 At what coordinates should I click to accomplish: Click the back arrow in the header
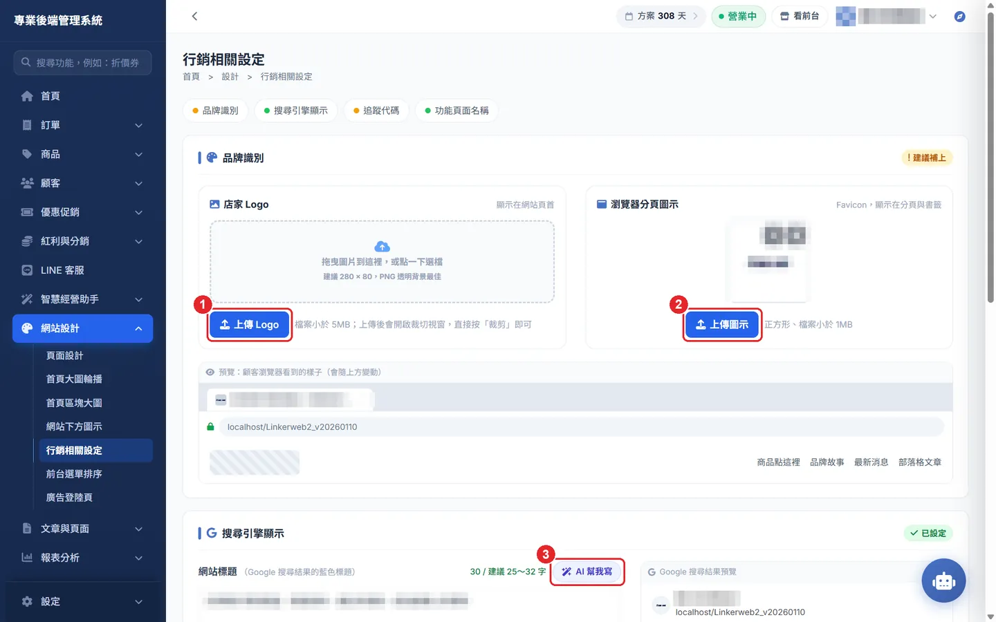(194, 16)
